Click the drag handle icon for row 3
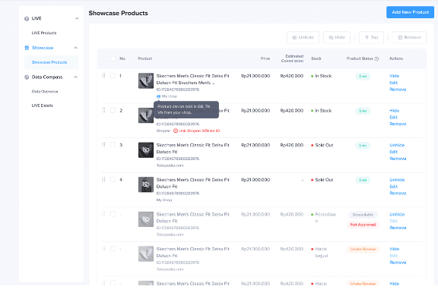The height and width of the screenshot is (302, 438). coord(103,145)
